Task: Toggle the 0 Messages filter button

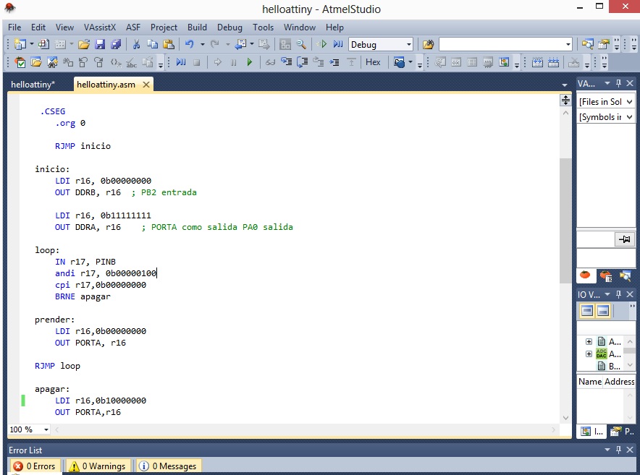Action: coord(168,466)
